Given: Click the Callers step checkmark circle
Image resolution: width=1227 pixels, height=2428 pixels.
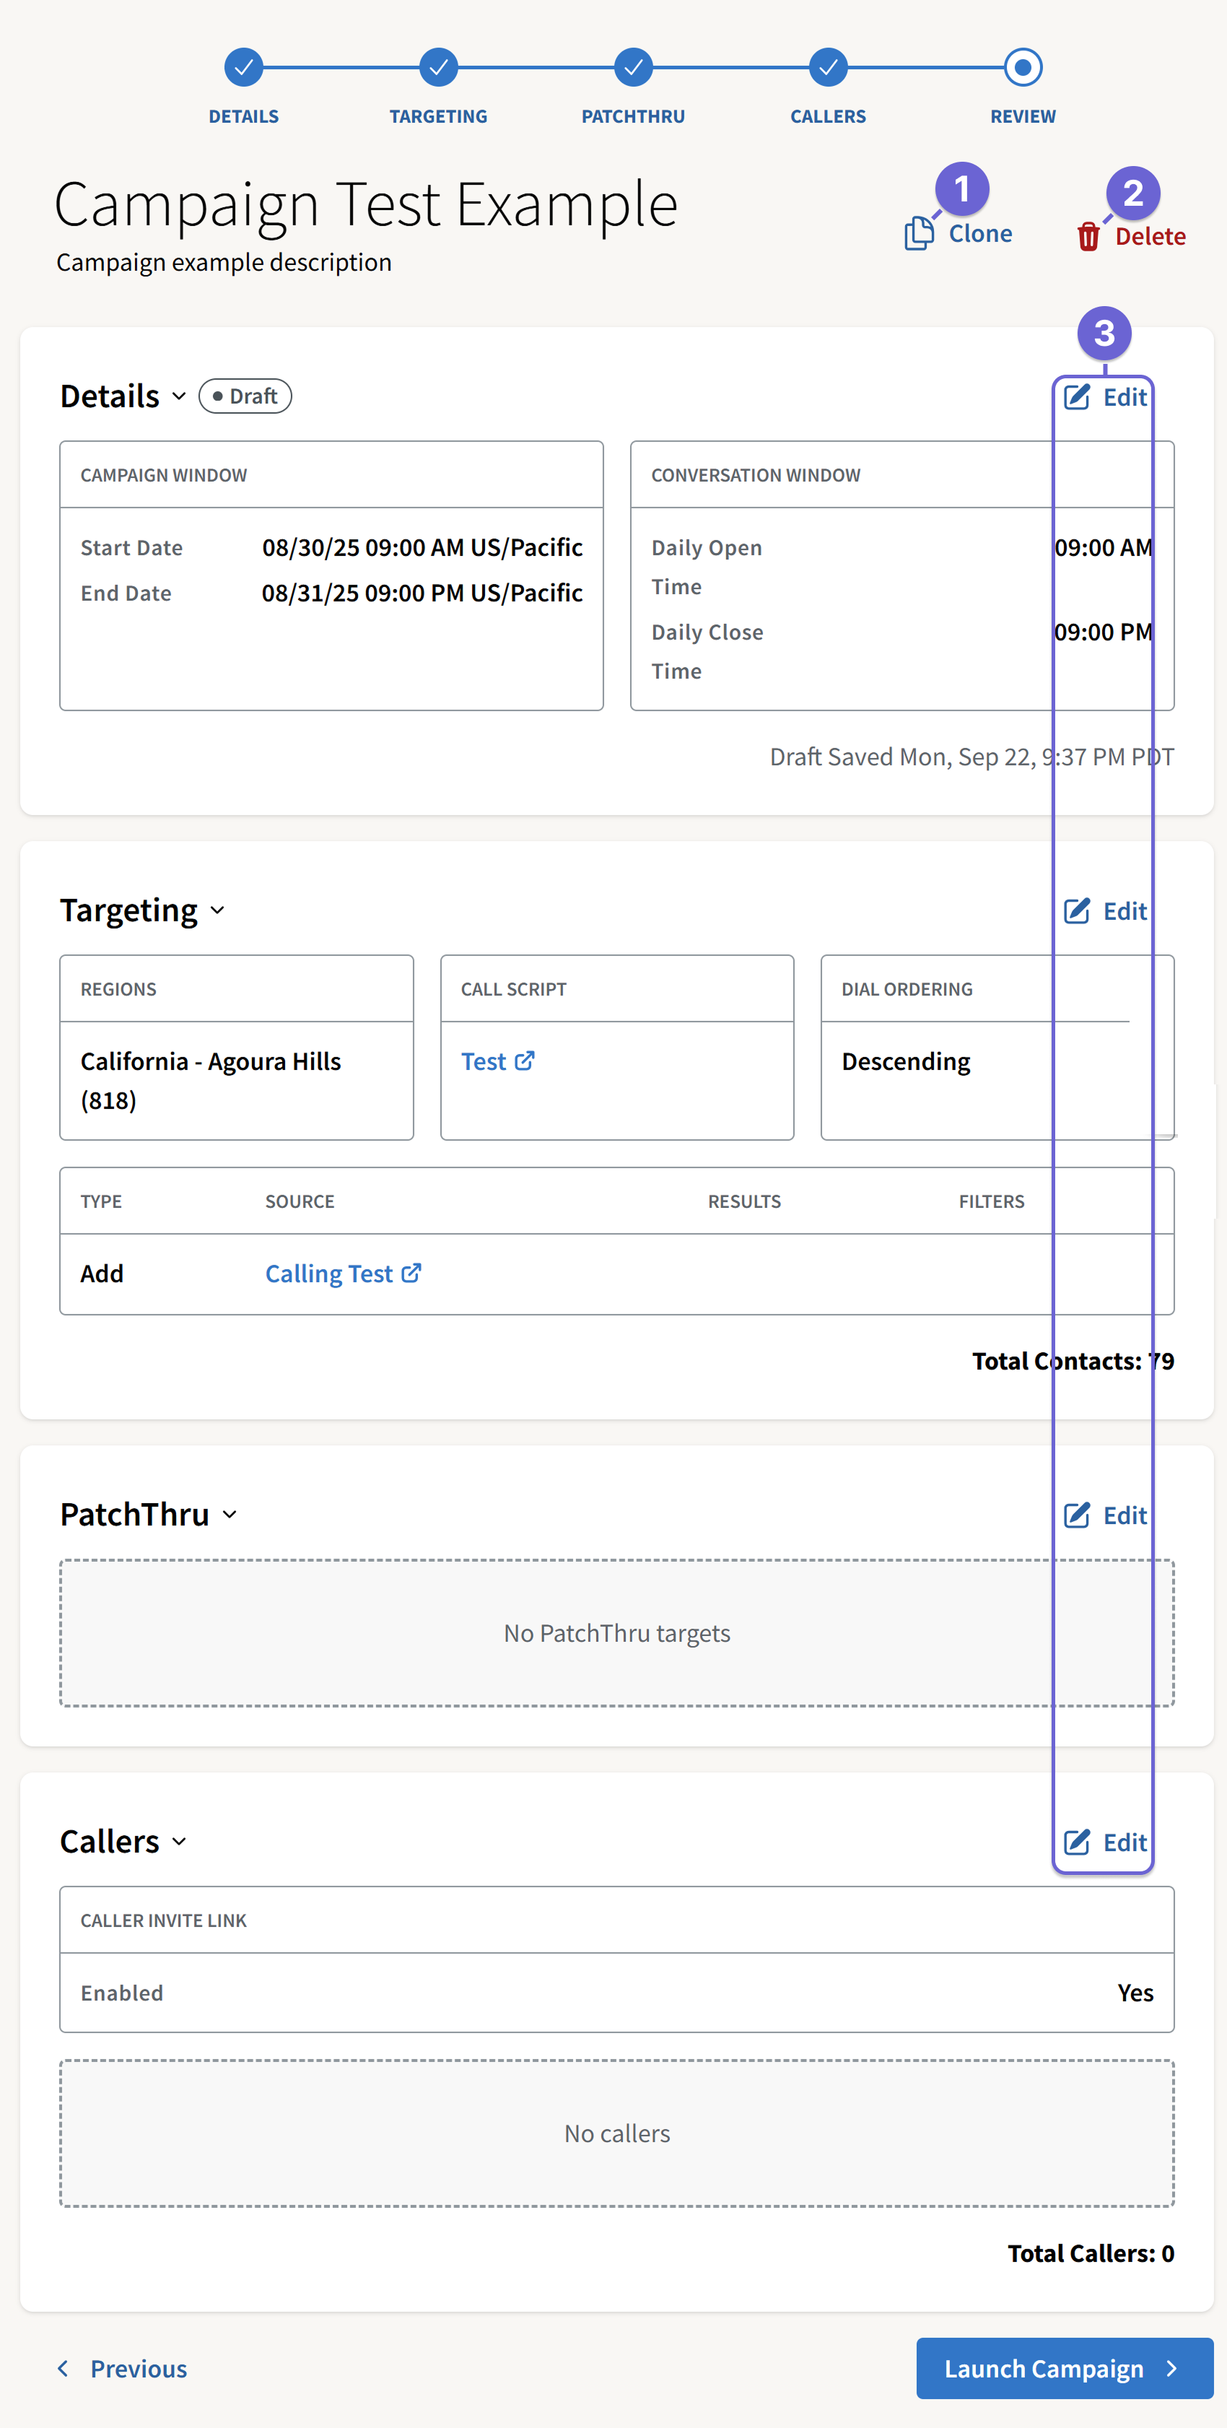Looking at the screenshot, I should coord(829,68).
